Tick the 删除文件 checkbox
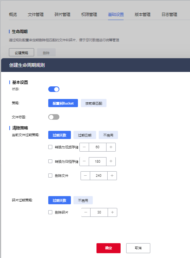 [50, 176]
